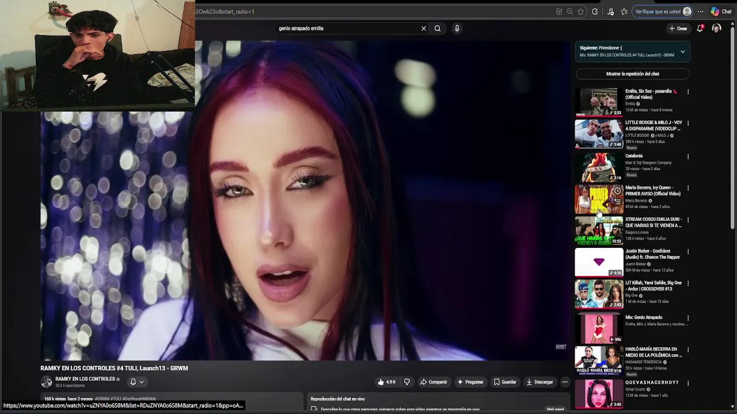Screen dimensions: 737x414
Task: Open LIT Killah, Yami Safdie, Big One video
Action: pyautogui.click(x=654, y=286)
